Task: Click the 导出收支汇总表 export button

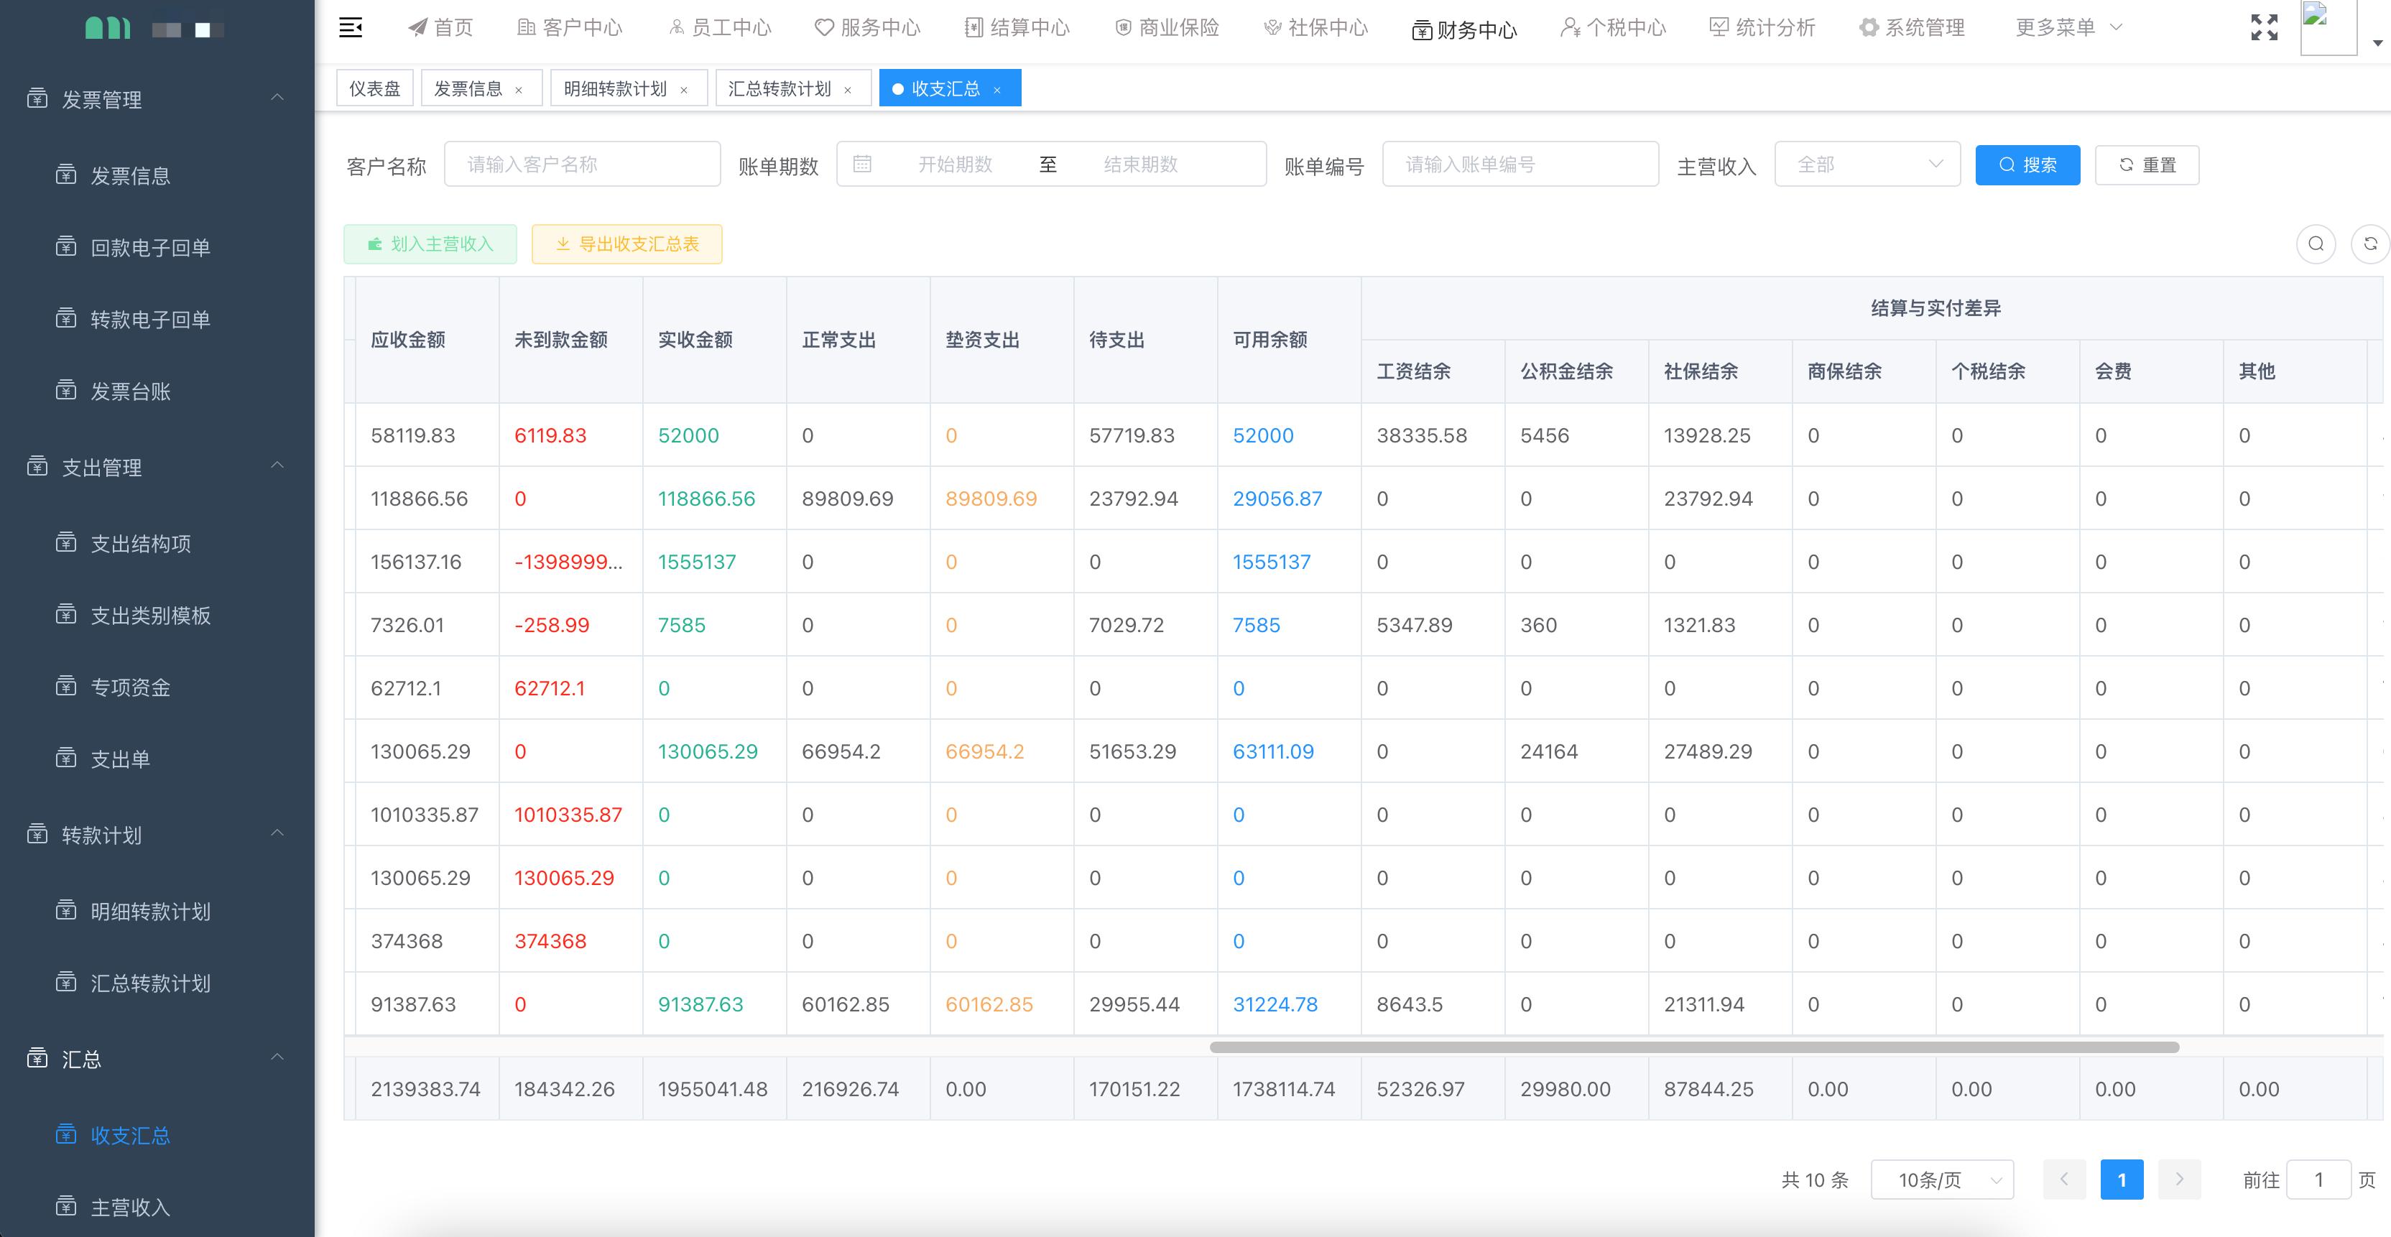Action: coord(626,243)
